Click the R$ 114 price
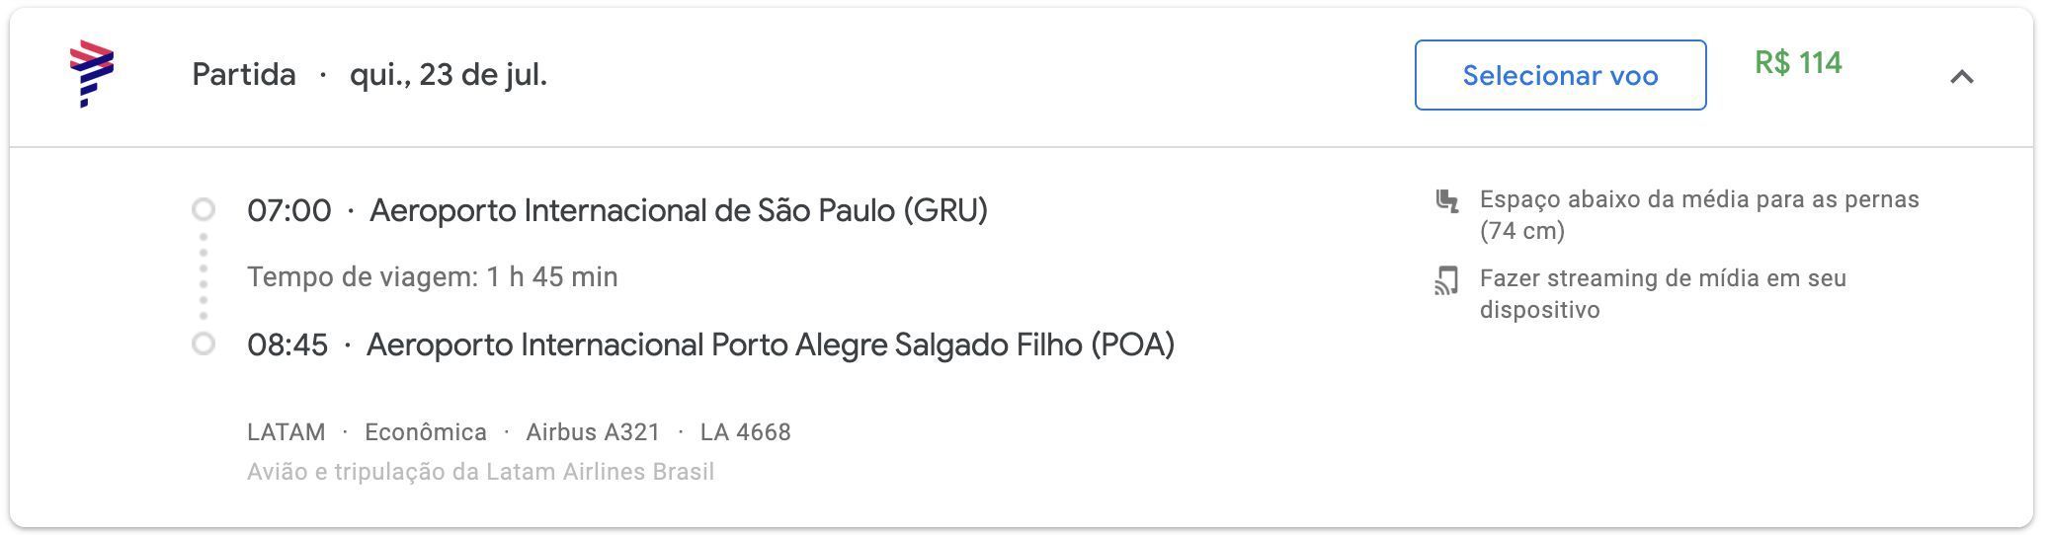2047x535 pixels. pyautogui.click(x=1798, y=63)
